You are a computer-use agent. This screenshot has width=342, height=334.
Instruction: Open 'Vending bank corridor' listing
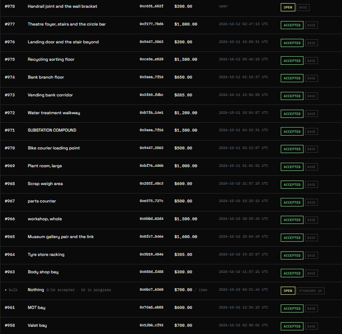tap(50, 95)
